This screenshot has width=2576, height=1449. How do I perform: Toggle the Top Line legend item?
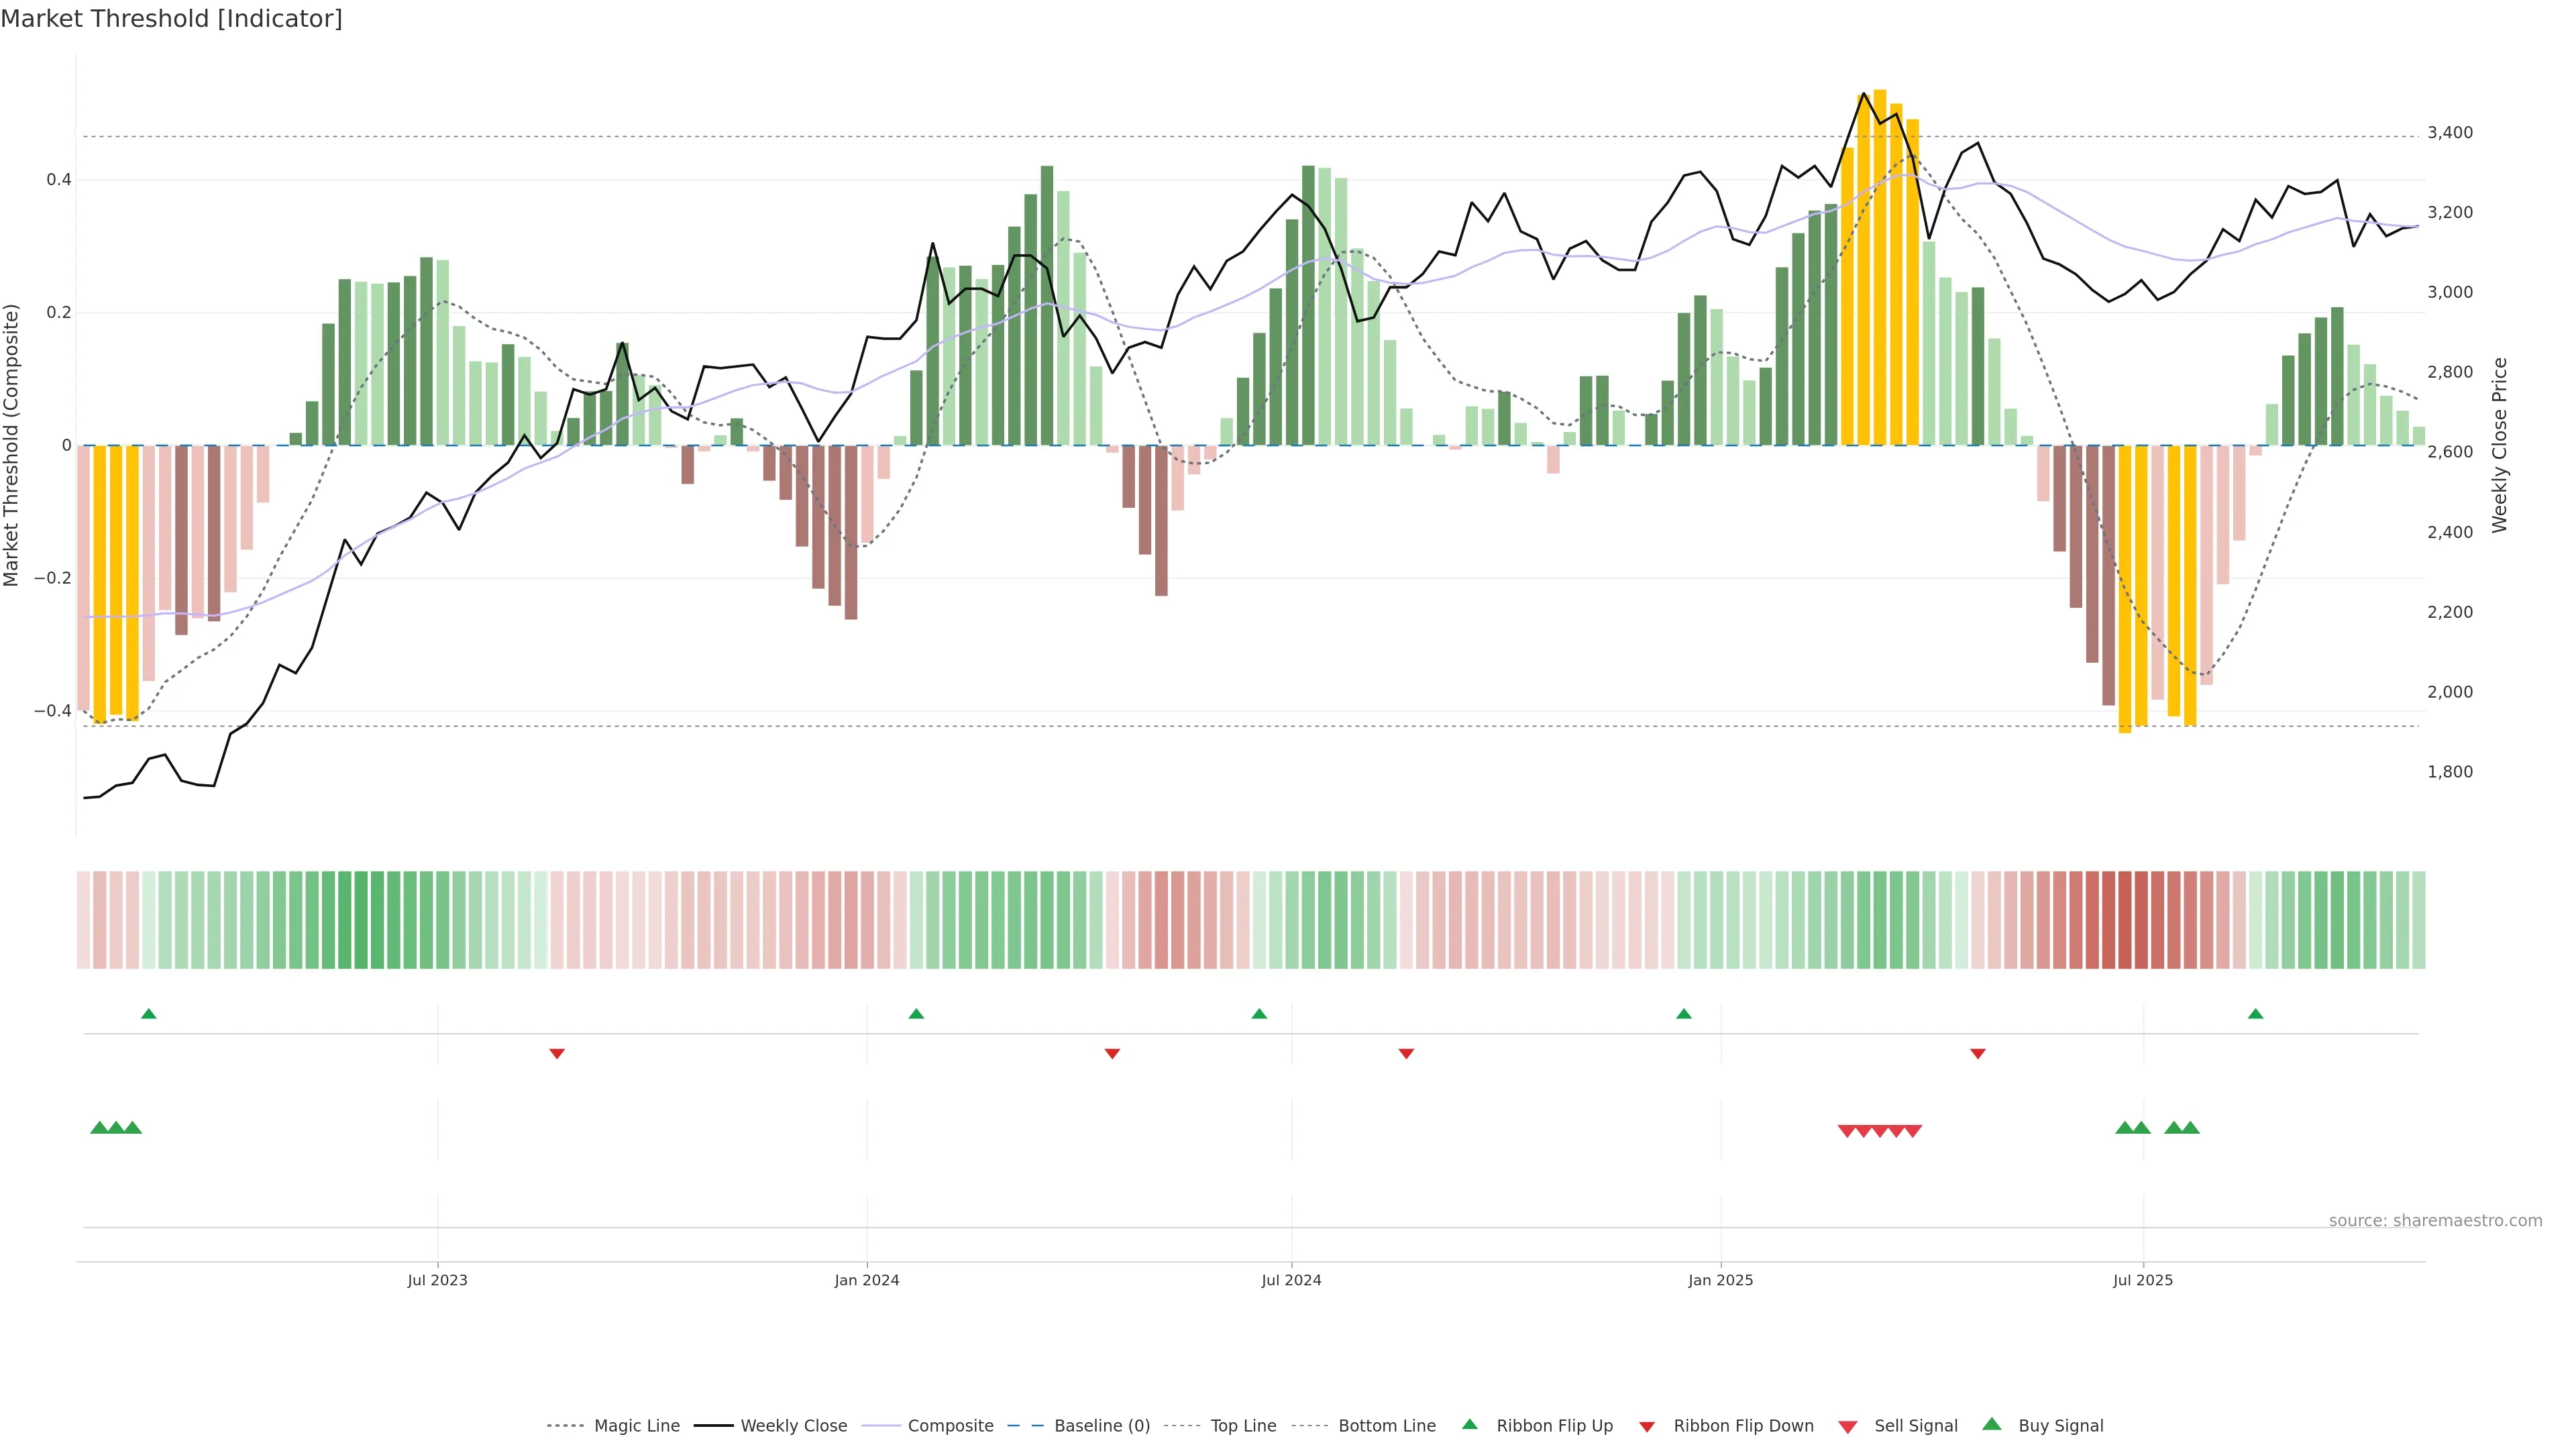tap(1243, 1426)
